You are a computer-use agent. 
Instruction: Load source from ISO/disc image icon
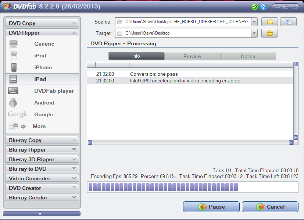point(288,22)
